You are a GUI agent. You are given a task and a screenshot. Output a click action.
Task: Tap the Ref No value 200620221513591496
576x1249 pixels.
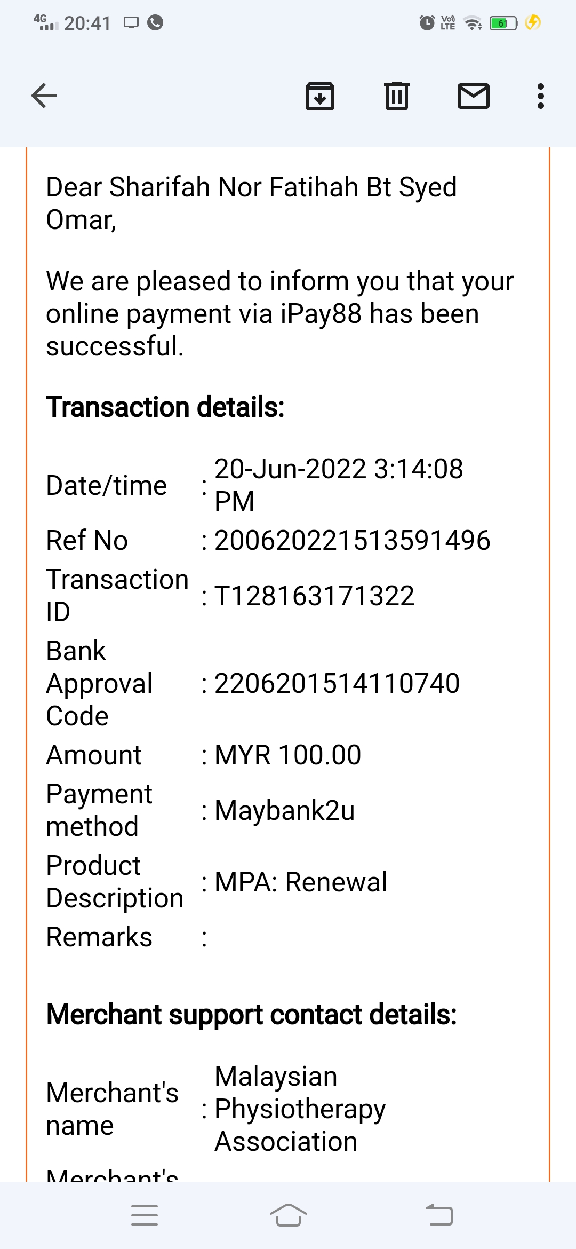(x=352, y=540)
